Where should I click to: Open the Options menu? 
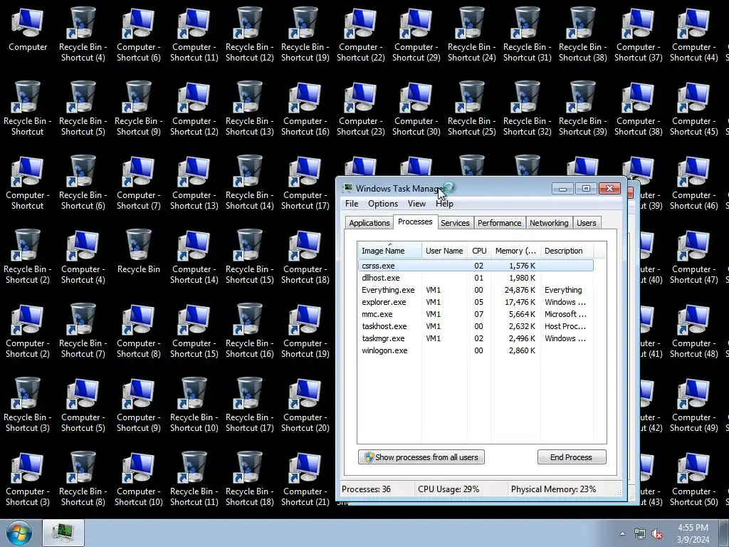[382, 204]
